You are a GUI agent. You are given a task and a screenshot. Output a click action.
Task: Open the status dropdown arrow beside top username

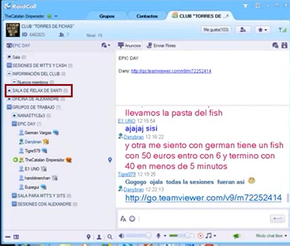(x=56, y=16)
